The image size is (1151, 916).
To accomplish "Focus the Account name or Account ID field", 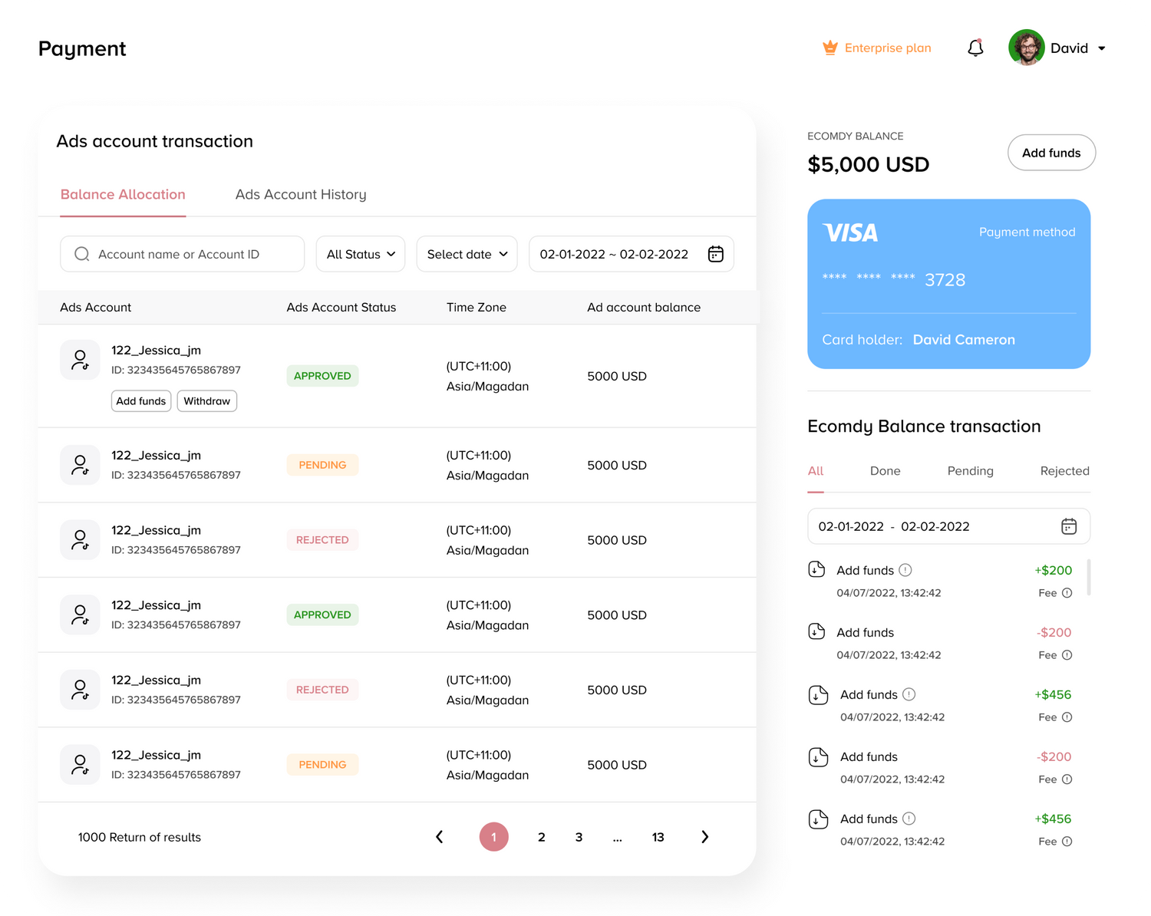I will coord(192,254).
